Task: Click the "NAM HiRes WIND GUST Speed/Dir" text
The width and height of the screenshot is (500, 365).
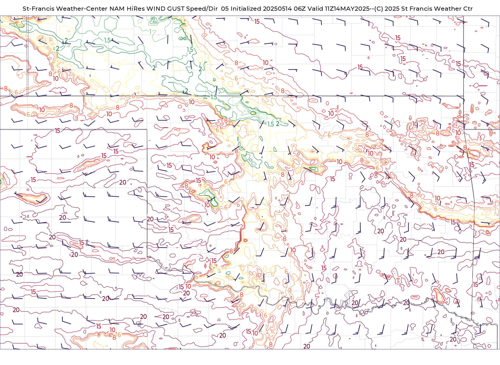Action: tap(164, 9)
